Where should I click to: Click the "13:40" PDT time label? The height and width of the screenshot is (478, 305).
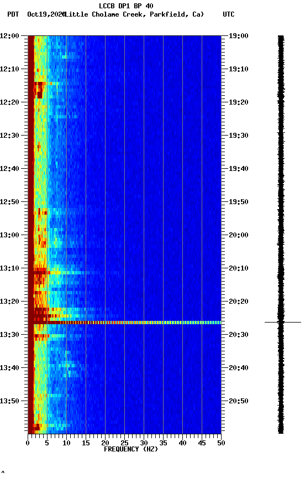pos(9,368)
